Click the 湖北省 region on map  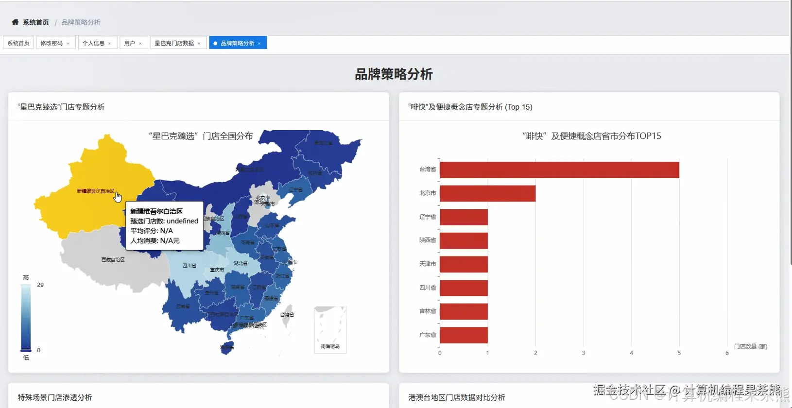pyautogui.click(x=241, y=263)
